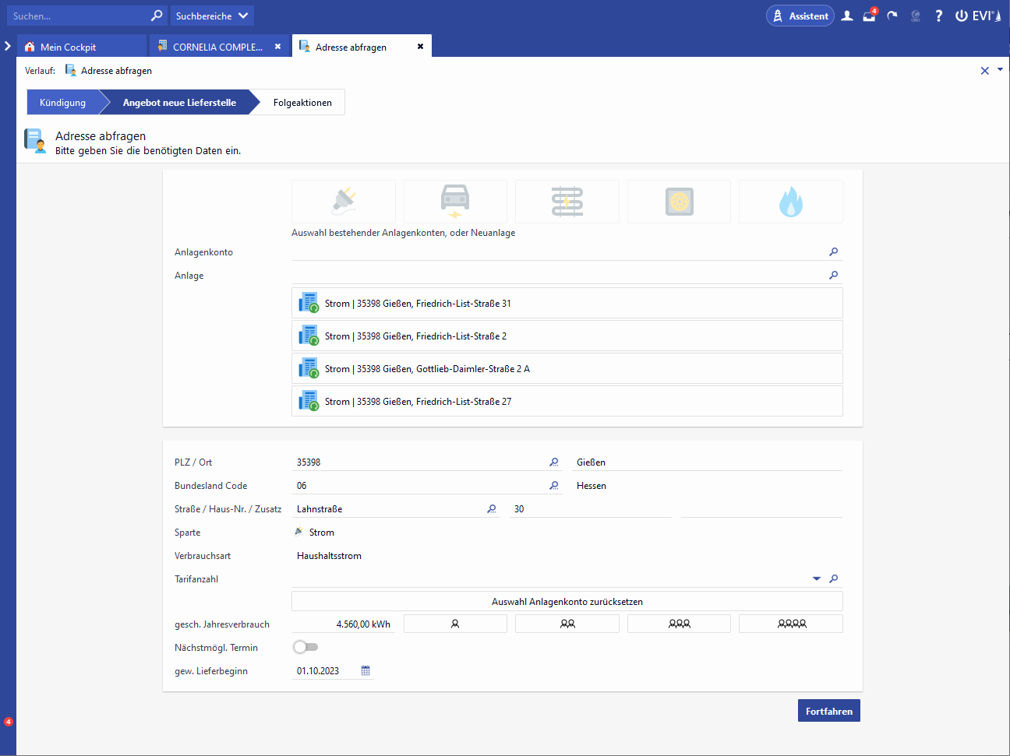This screenshot has width=1010, height=756.
Task: Choose the blue flame gas icon
Action: pyautogui.click(x=790, y=202)
